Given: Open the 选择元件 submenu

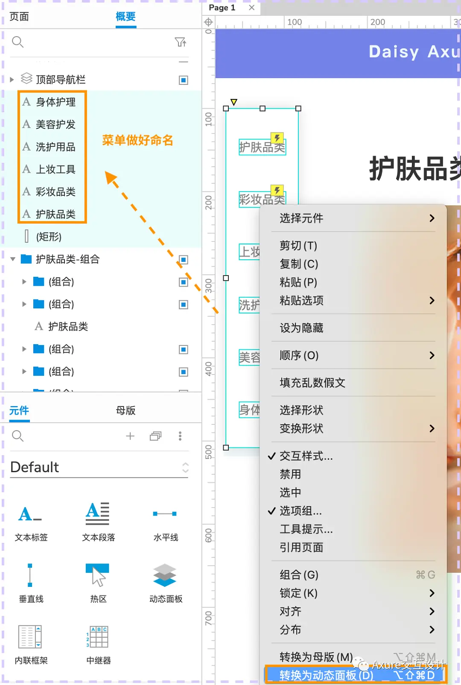Looking at the screenshot, I should click(353, 218).
